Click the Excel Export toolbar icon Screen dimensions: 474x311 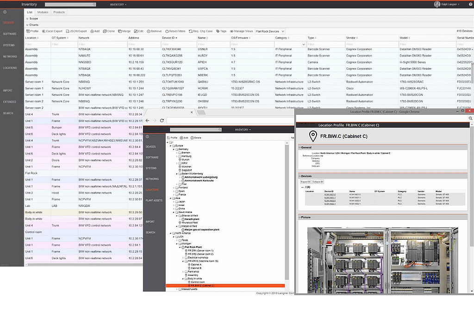pyautogui.click(x=43, y=31)
